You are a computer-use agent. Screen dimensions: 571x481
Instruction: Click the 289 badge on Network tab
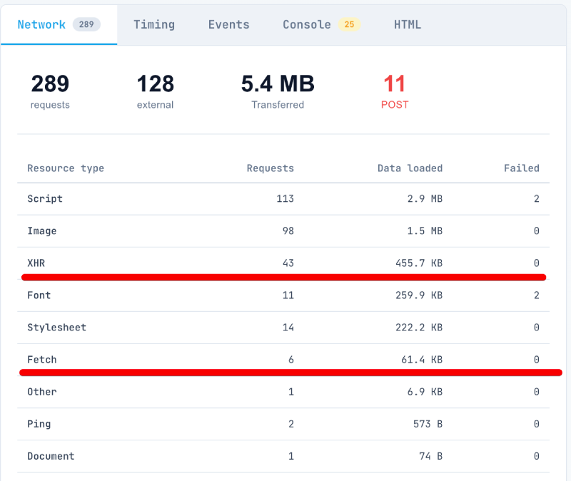point(86,24)
